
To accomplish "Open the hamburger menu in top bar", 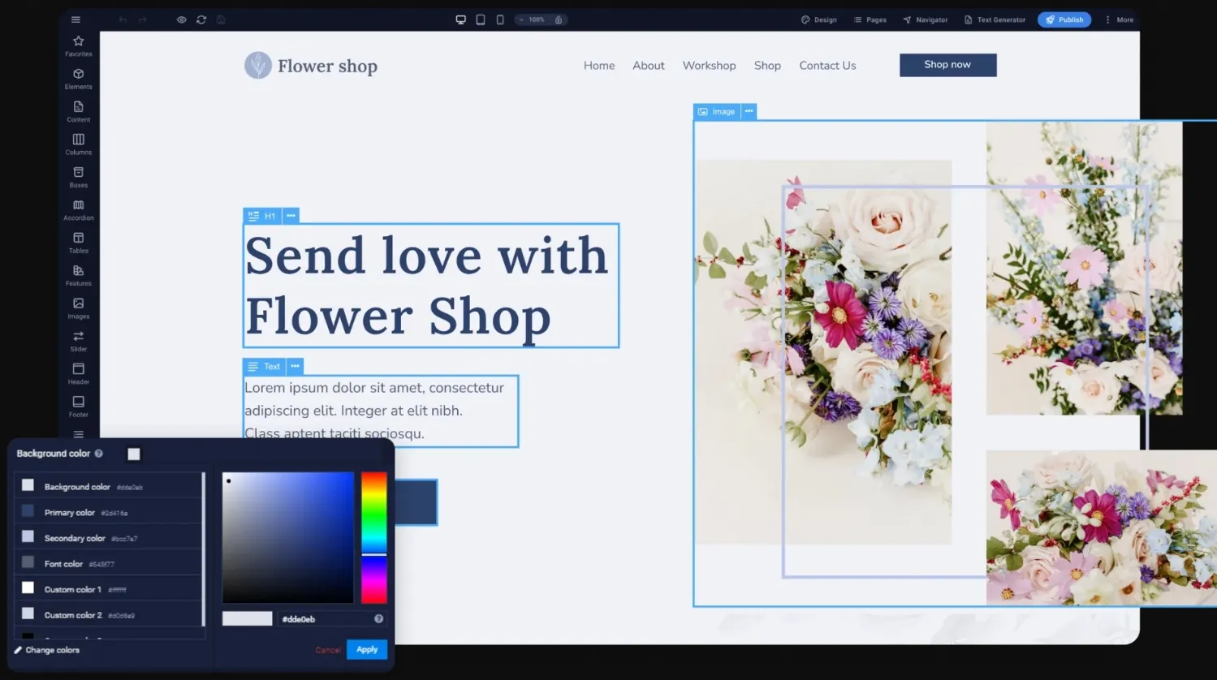I will tap(76, 19).
